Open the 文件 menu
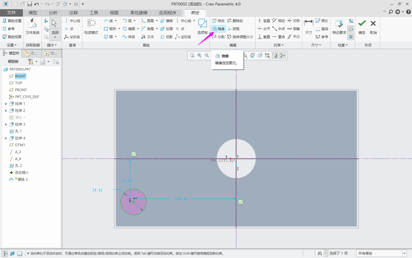 (11, 13)
